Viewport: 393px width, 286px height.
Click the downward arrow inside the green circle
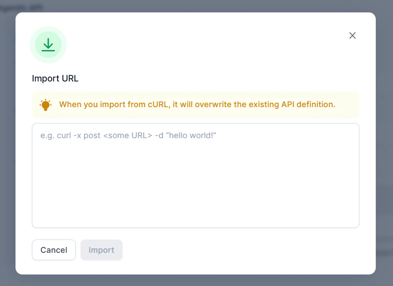point(48,44)
